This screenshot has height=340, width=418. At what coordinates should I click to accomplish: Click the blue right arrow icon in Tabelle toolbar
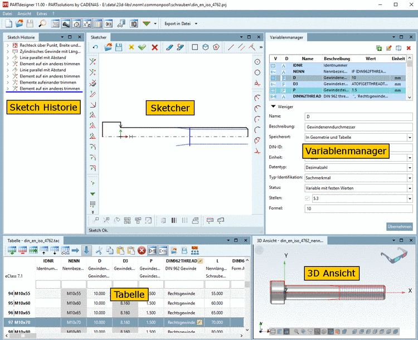(75, 250)
